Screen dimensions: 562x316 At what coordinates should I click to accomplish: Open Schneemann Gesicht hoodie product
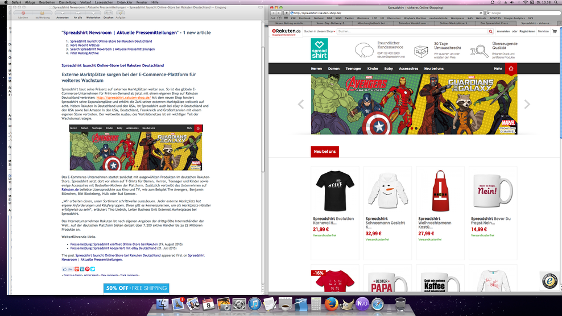coord(387,213)
